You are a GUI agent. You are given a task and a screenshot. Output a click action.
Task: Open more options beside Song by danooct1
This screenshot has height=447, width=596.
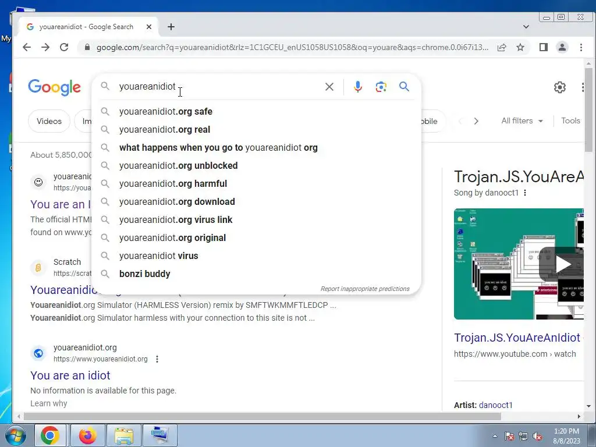point(525,193)
